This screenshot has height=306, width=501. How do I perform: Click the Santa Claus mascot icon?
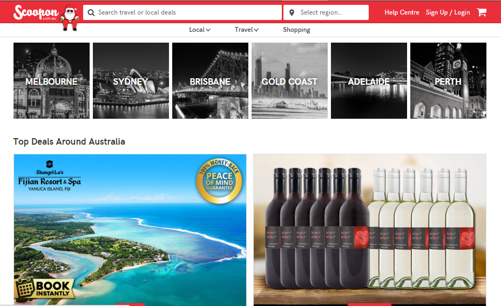[x=70, y=18]
